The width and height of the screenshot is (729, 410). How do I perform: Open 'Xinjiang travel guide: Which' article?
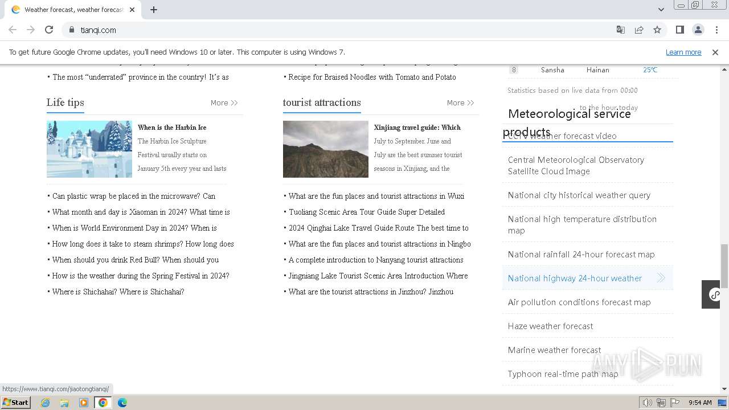click(x=417, y=128)
